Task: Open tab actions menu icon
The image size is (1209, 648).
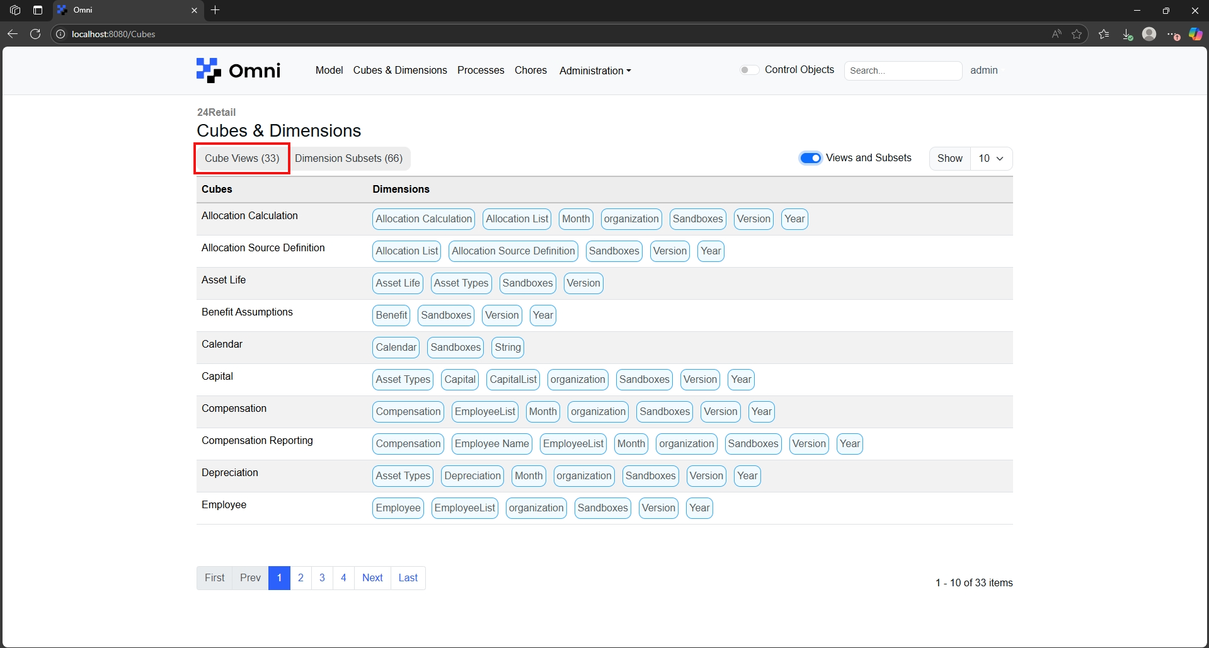Action: click(x=38, y=10)
